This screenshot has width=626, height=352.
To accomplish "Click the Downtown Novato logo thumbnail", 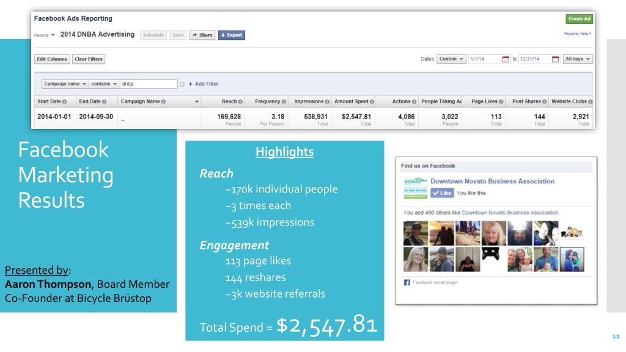I will click(415, 188).
